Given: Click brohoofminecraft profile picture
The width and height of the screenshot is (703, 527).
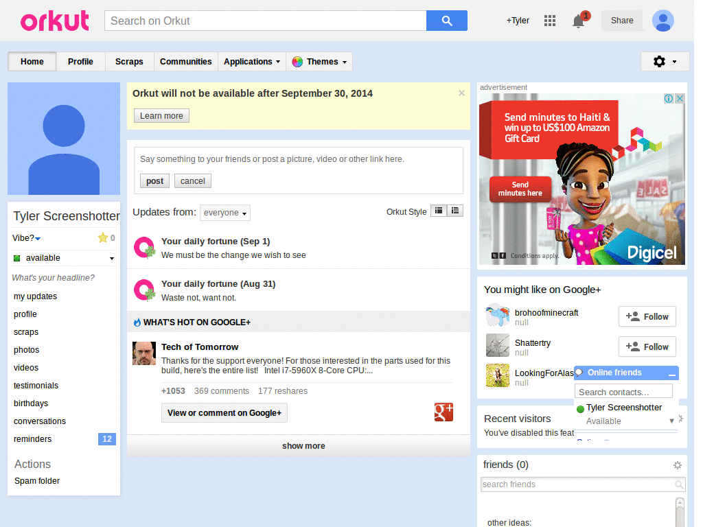Looking at the screenshot, I should point(498,315).
